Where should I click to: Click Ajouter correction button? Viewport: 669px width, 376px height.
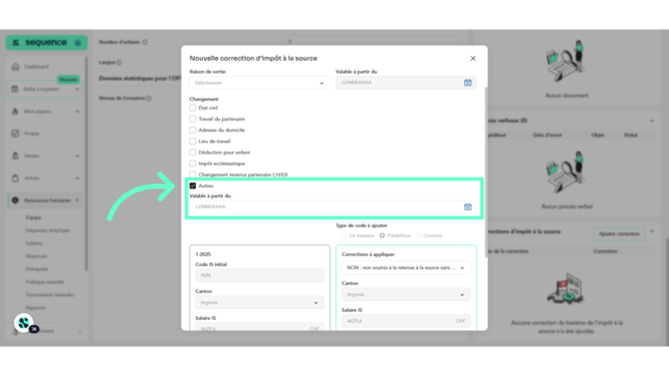click(x=619, y=233)
